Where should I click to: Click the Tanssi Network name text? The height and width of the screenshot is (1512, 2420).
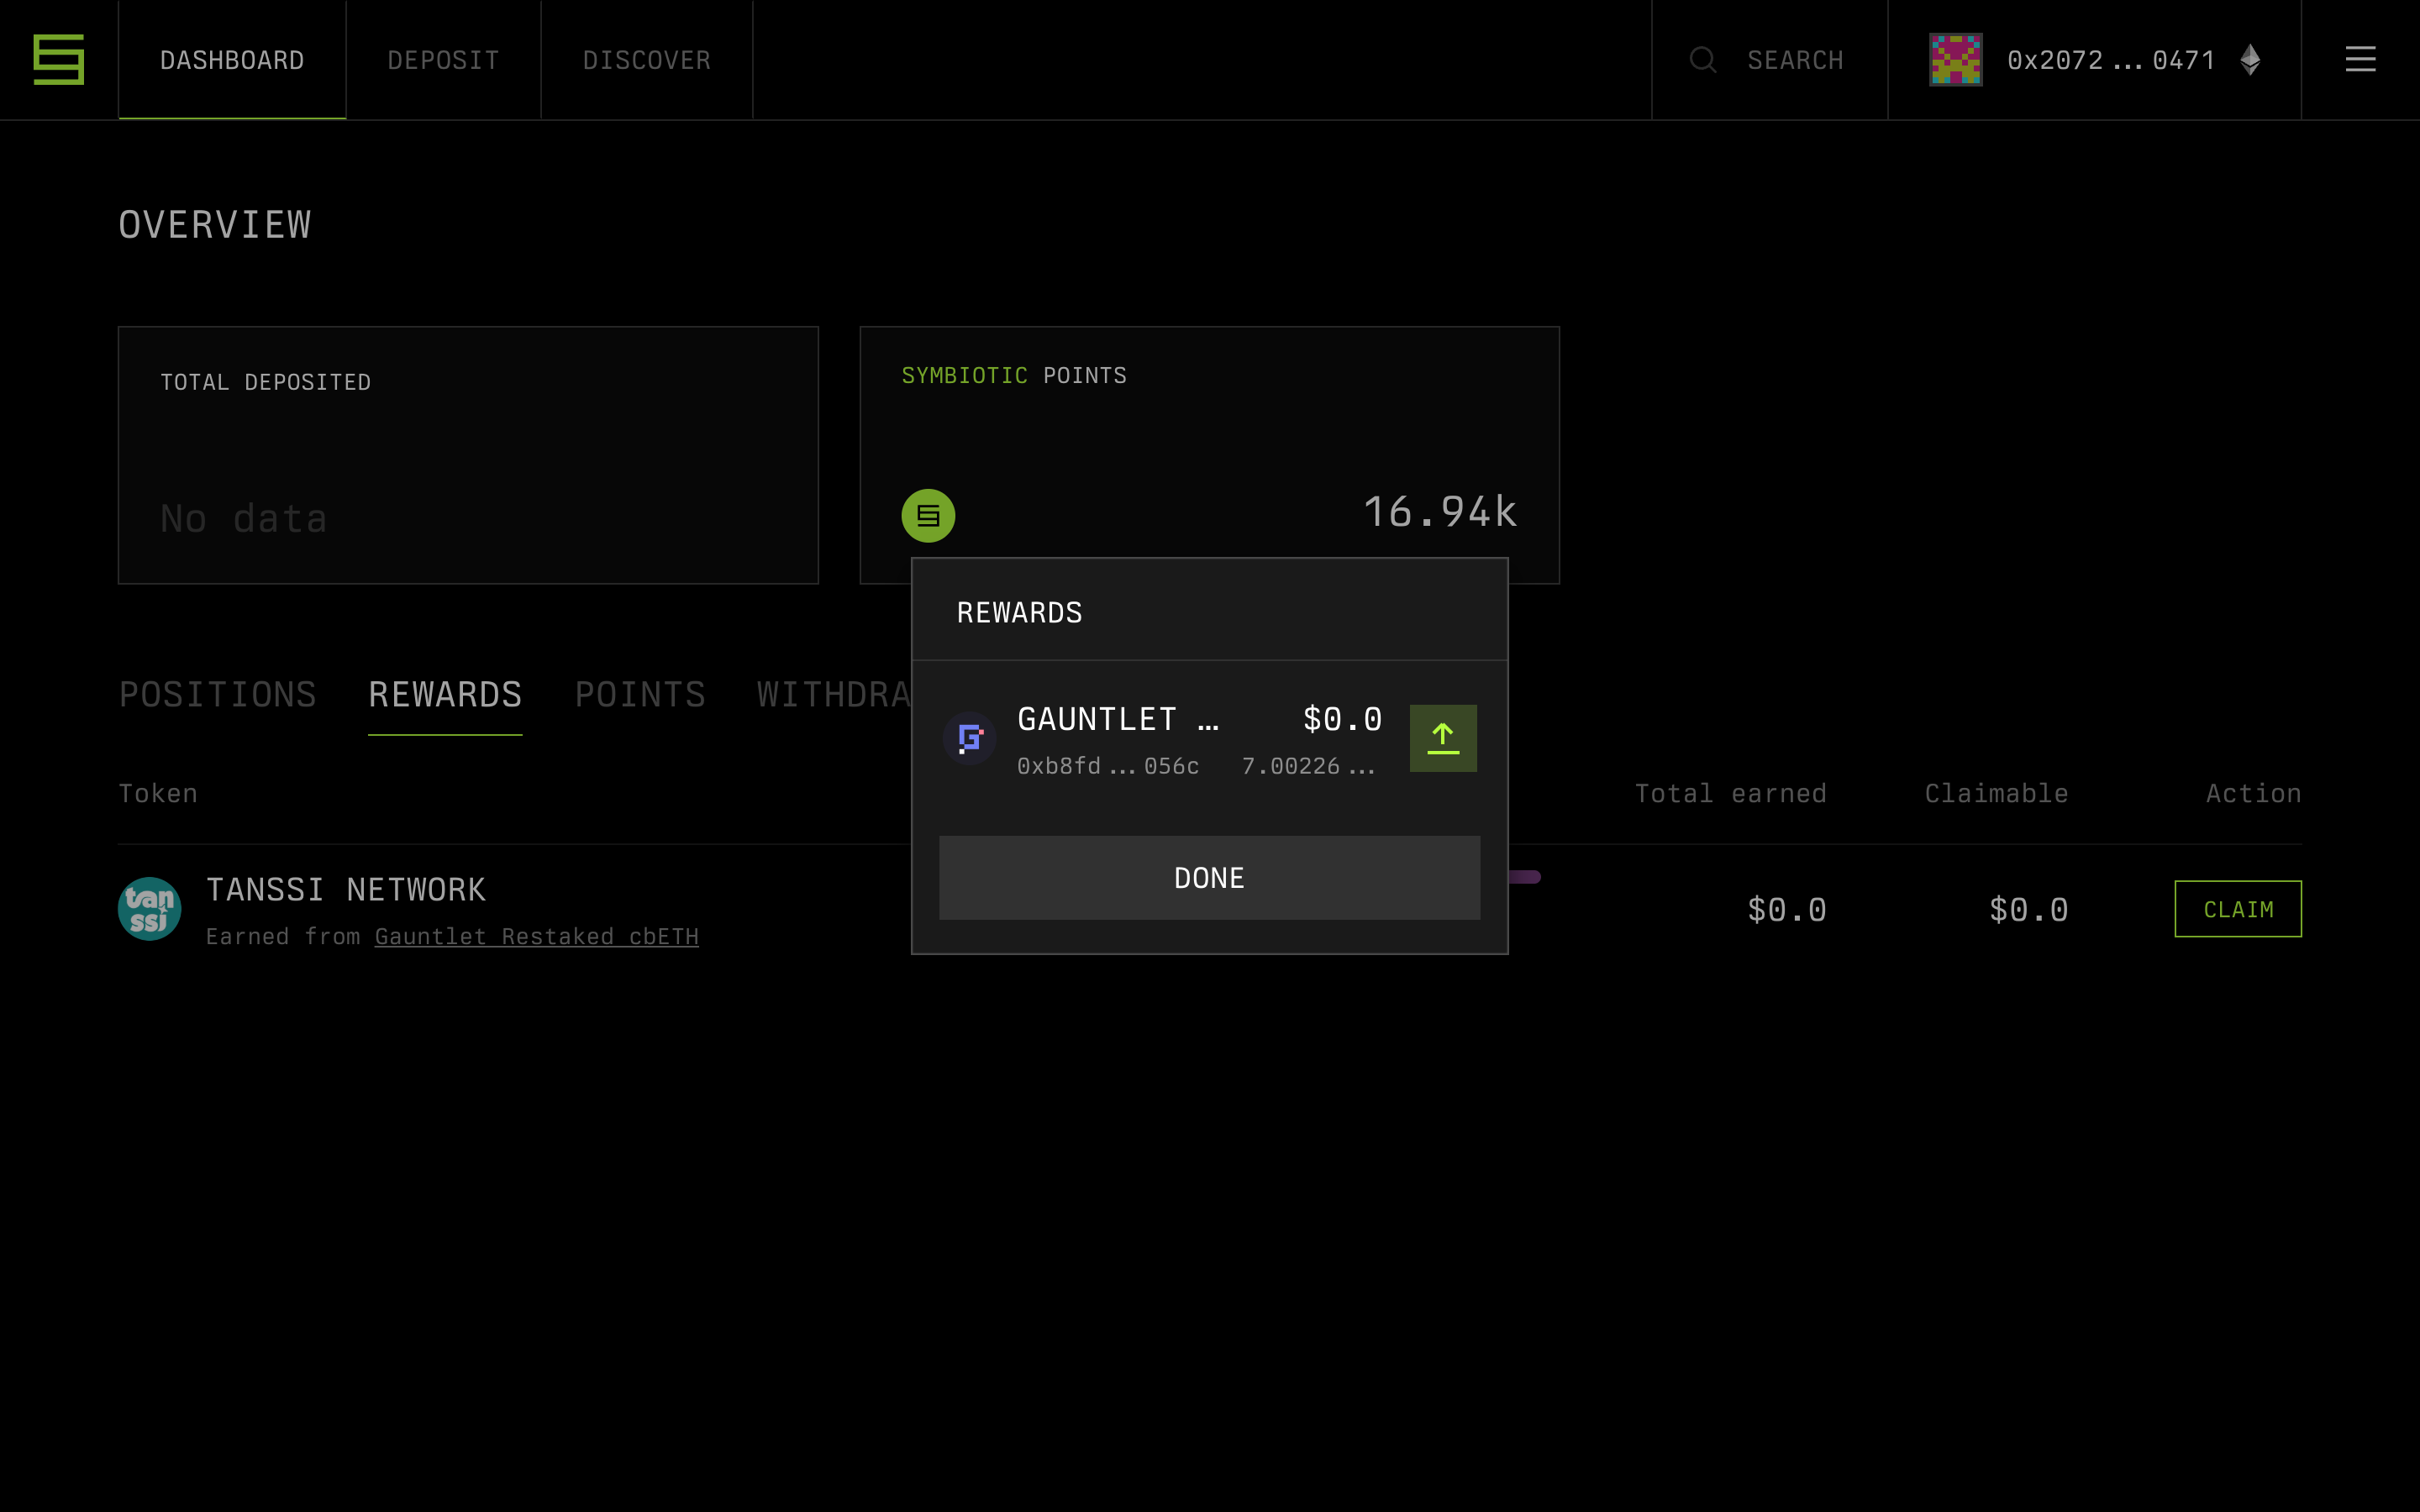click(346, 890)
